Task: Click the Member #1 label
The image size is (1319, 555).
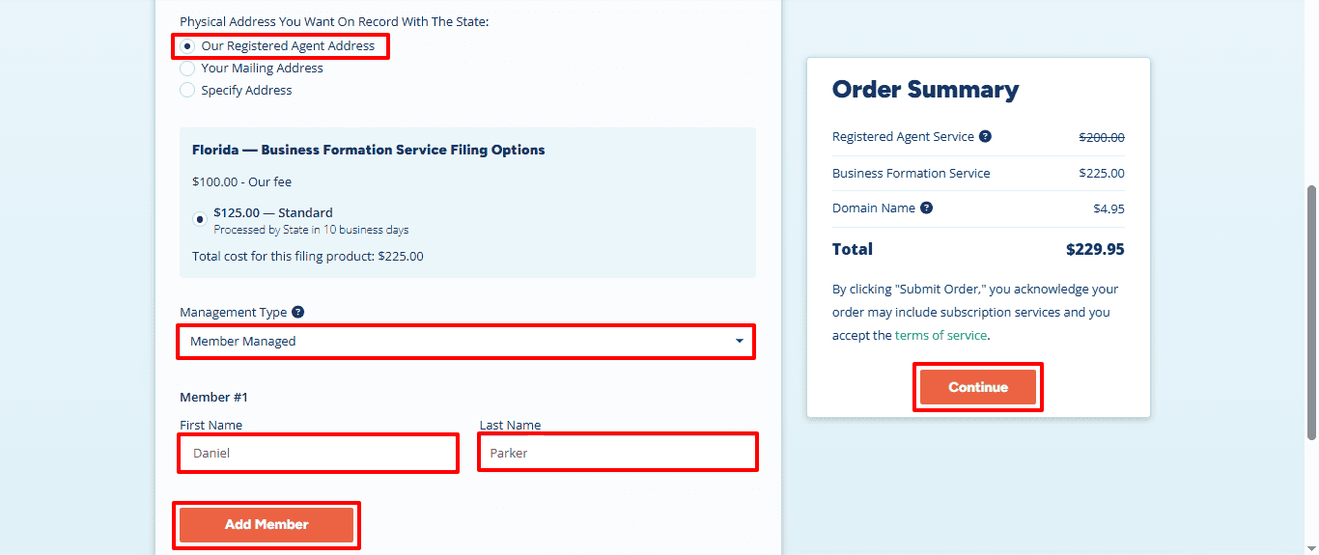Action: [x=214, y=398]
